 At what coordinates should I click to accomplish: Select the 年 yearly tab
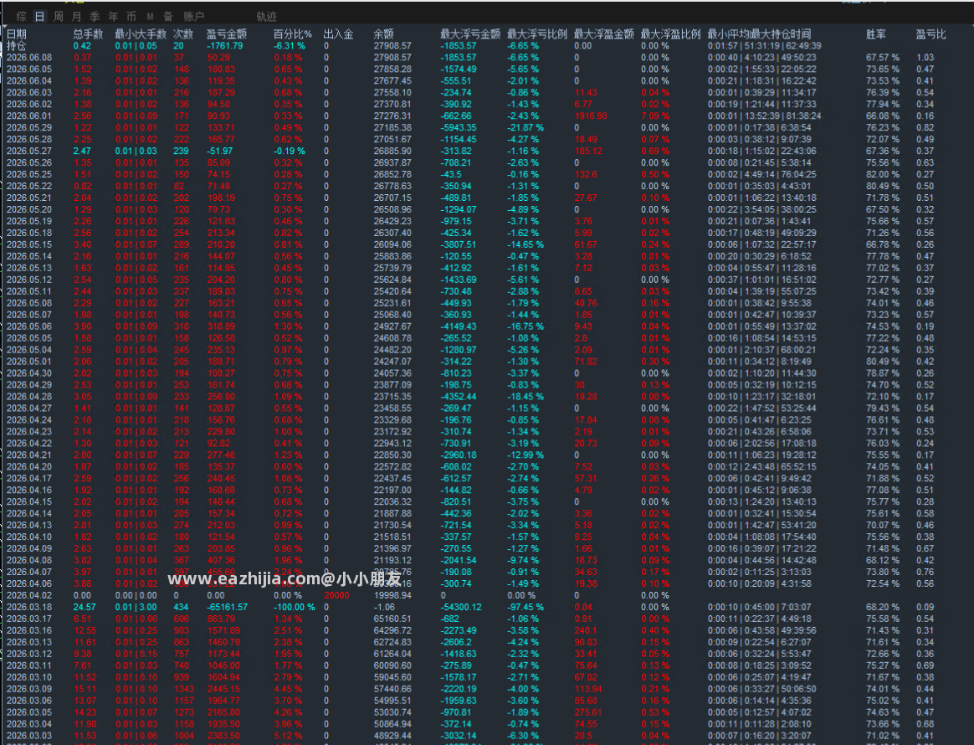(x=113, y=16)
